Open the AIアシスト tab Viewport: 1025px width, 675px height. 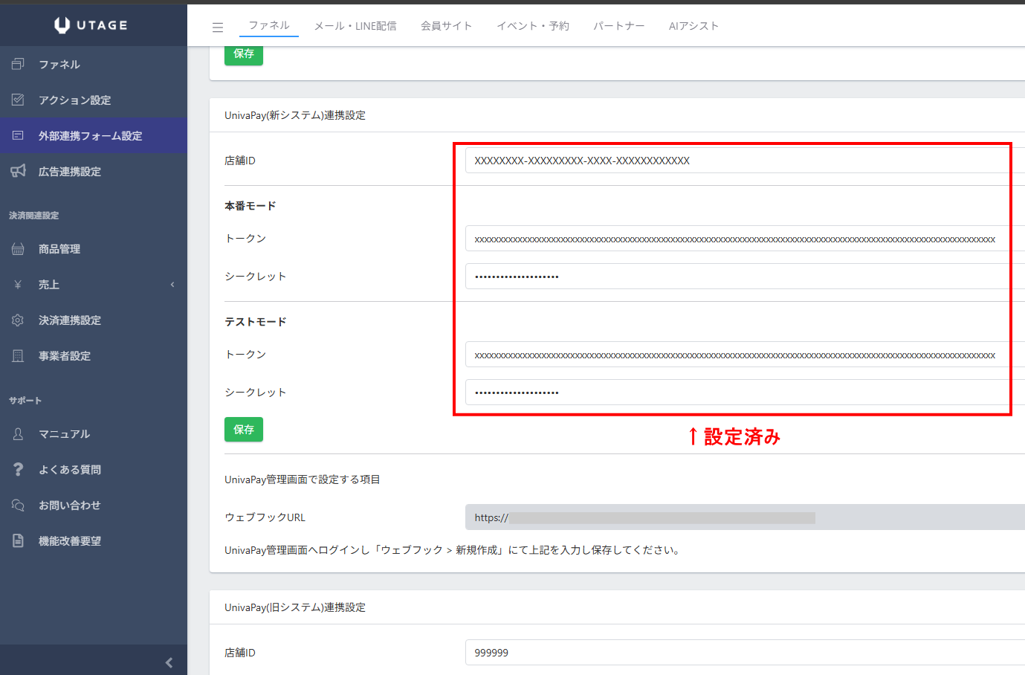point(693,26)
